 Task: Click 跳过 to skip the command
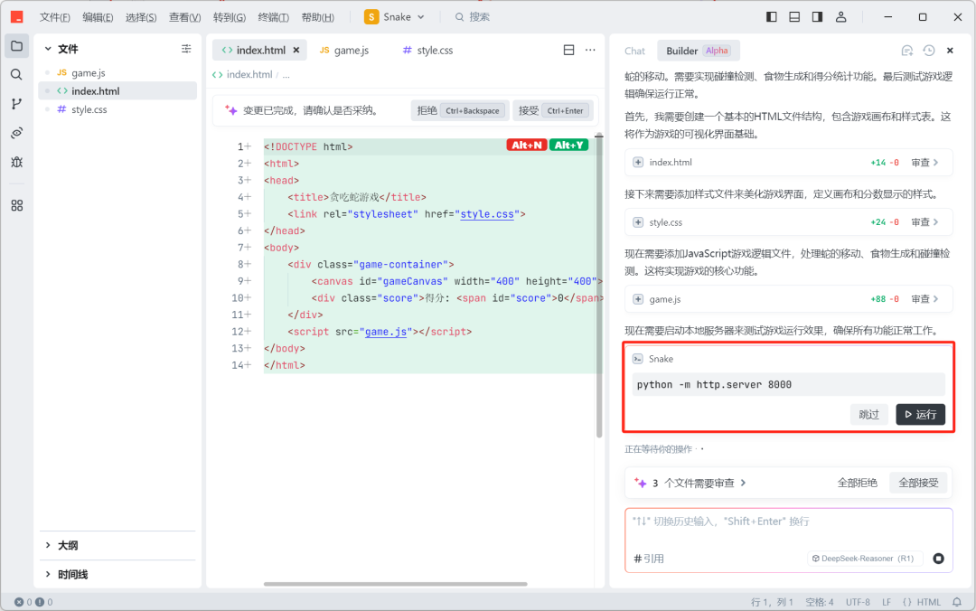869,415
